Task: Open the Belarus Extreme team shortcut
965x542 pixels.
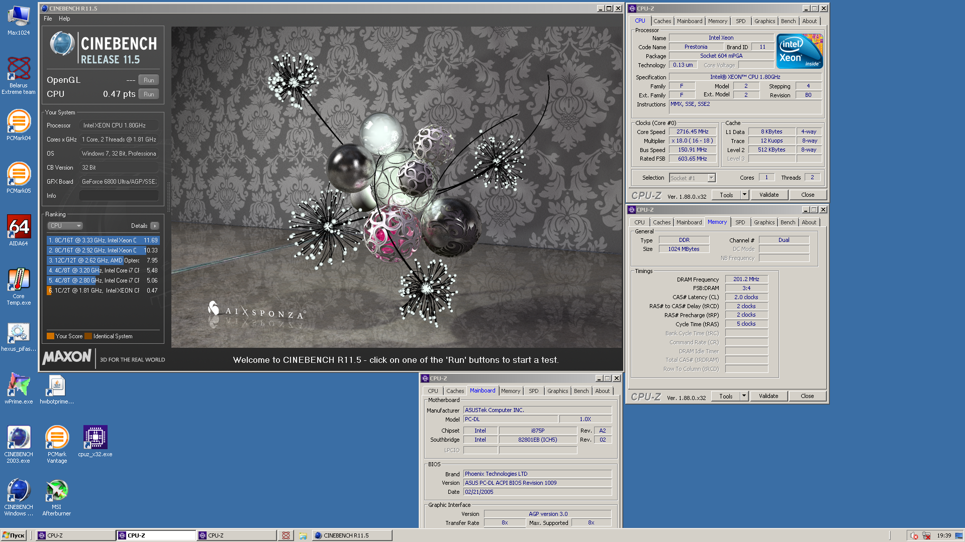Action: click(x=19, y=75)
